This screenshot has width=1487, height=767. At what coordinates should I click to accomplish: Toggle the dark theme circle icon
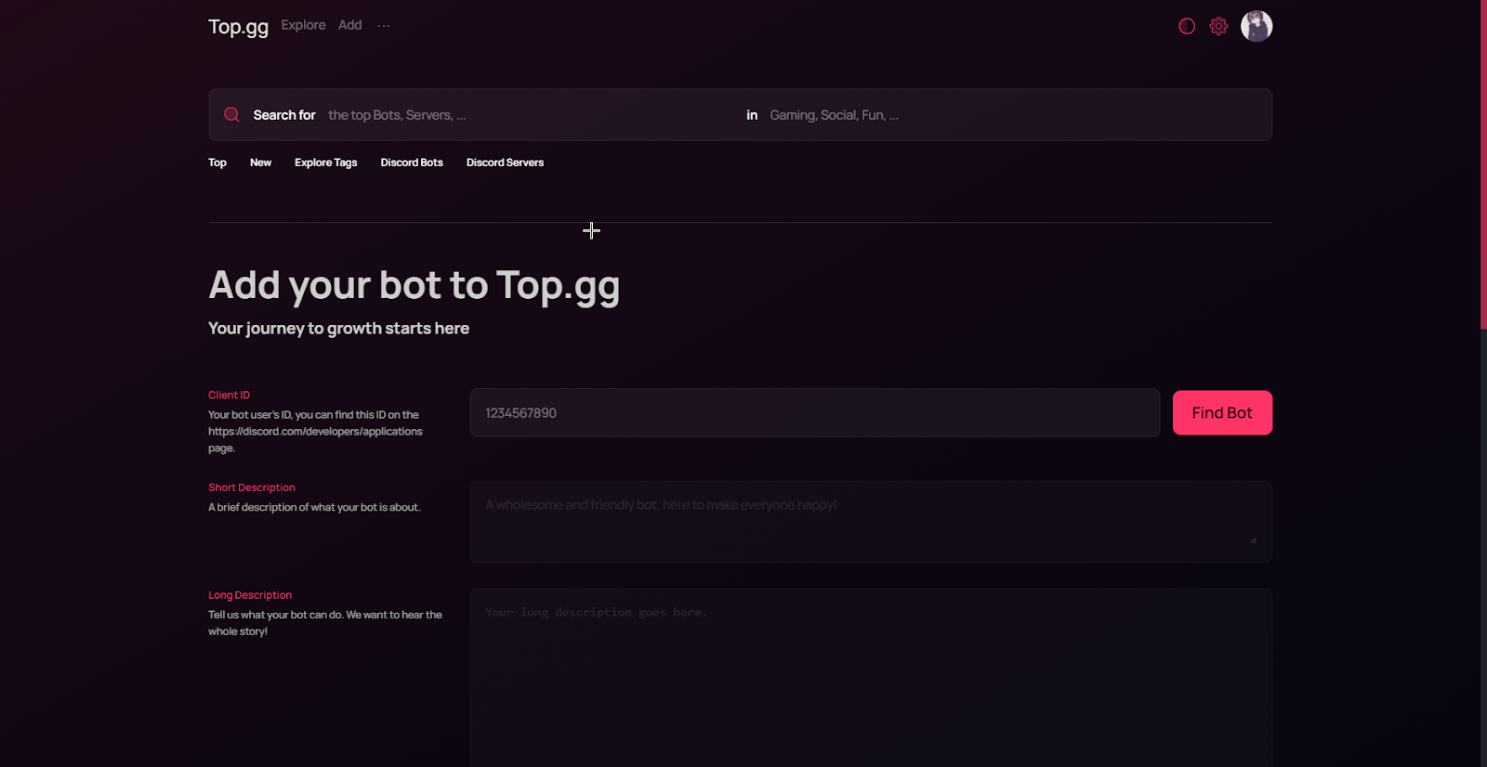1187,26
